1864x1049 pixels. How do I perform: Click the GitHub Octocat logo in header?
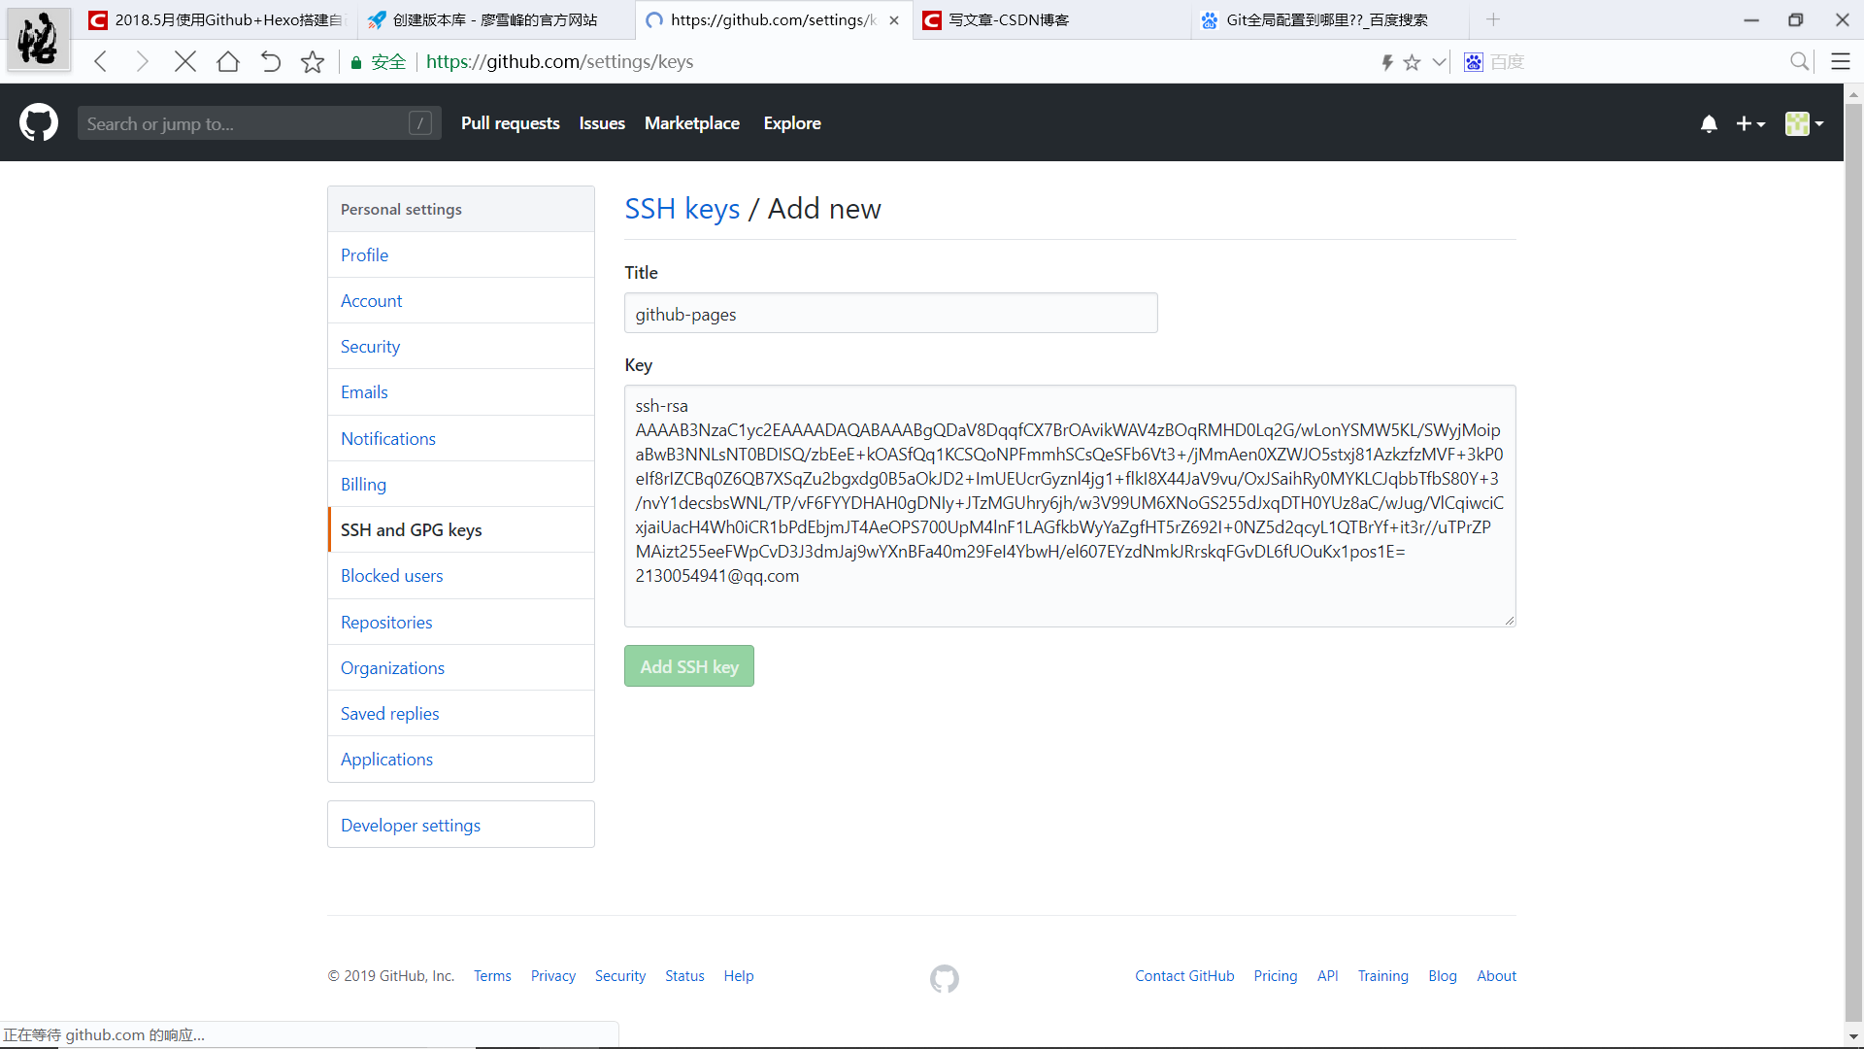click(x=39, y=123)
